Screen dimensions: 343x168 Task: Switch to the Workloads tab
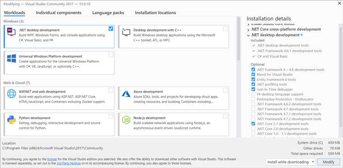tap(15, 13)
